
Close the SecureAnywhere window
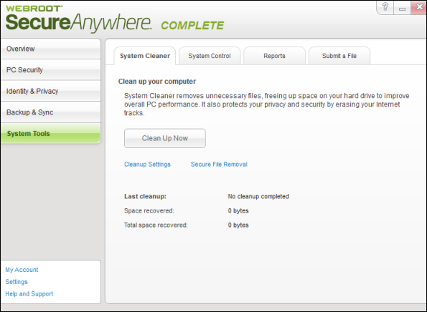(x=419, y=7)
